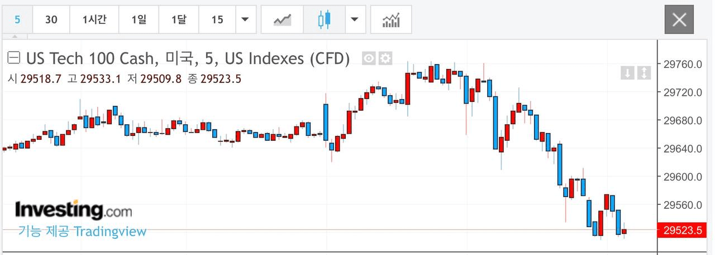The height and width of the screenshot is (255, 715).
Task: Expand the chart style dropdown arrow
Action: [354, 19]
